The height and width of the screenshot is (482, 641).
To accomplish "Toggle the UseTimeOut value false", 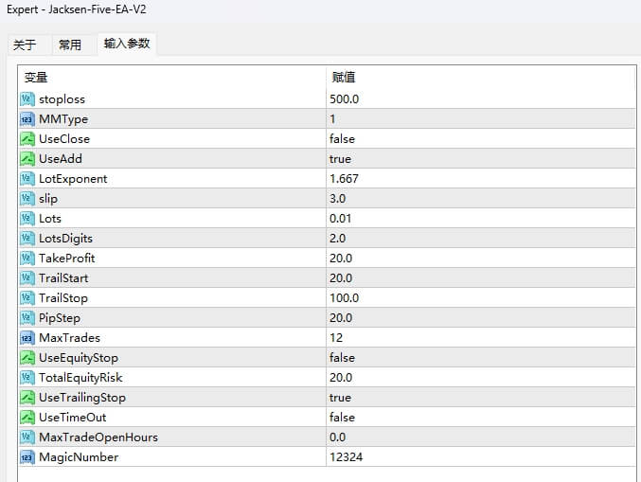I will [x=342, y=418].
